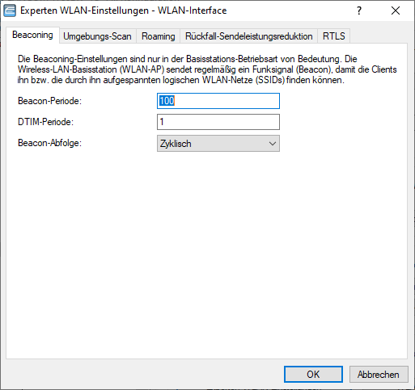Open the Roaming tab
This screenshot has width=415, height=390.
pyautogui.click(x=159, y=36)
